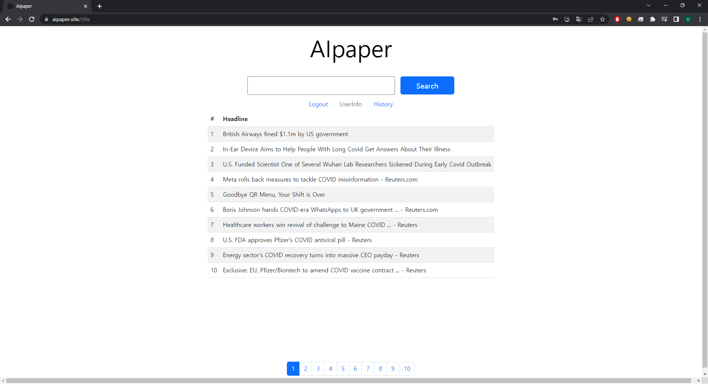Go to pagination page 7
708x386 pixels.
click(368, 369)
